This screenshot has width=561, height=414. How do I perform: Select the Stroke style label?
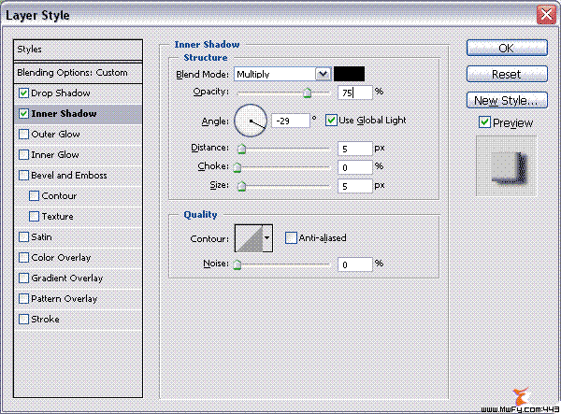click(x=45, y=320)
